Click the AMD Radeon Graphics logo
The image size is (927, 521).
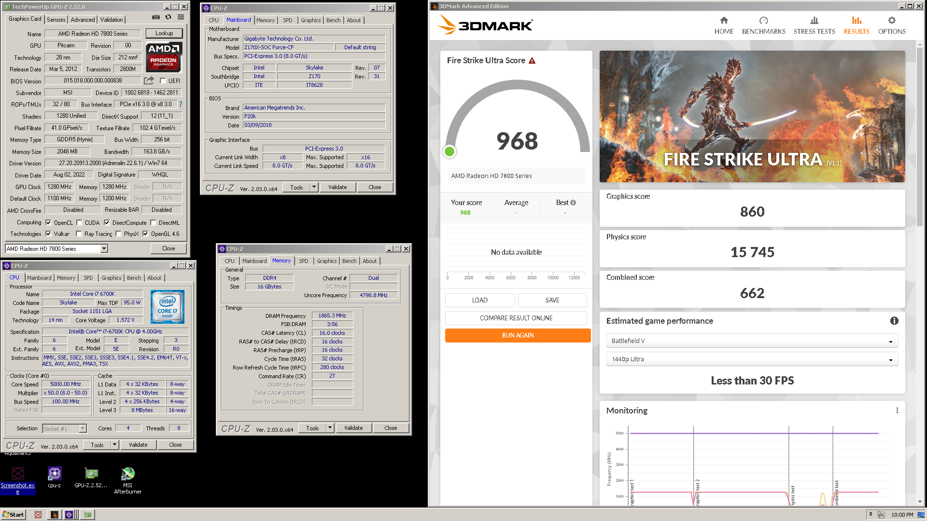[164, 57]
